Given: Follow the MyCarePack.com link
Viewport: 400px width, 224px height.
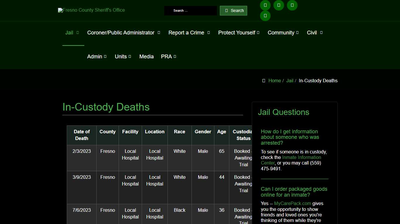Looking at the screenshot, I should coord(292,203).
